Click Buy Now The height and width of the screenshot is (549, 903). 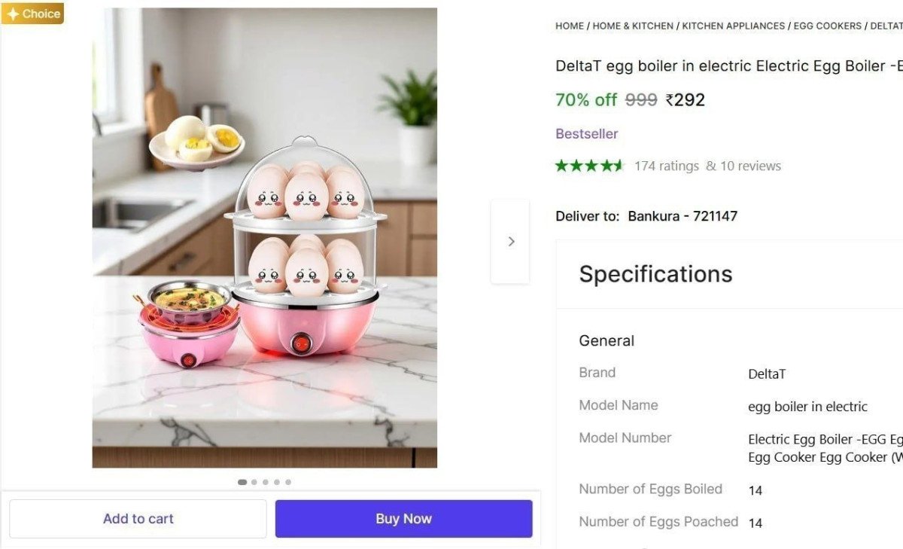(403, 518)
